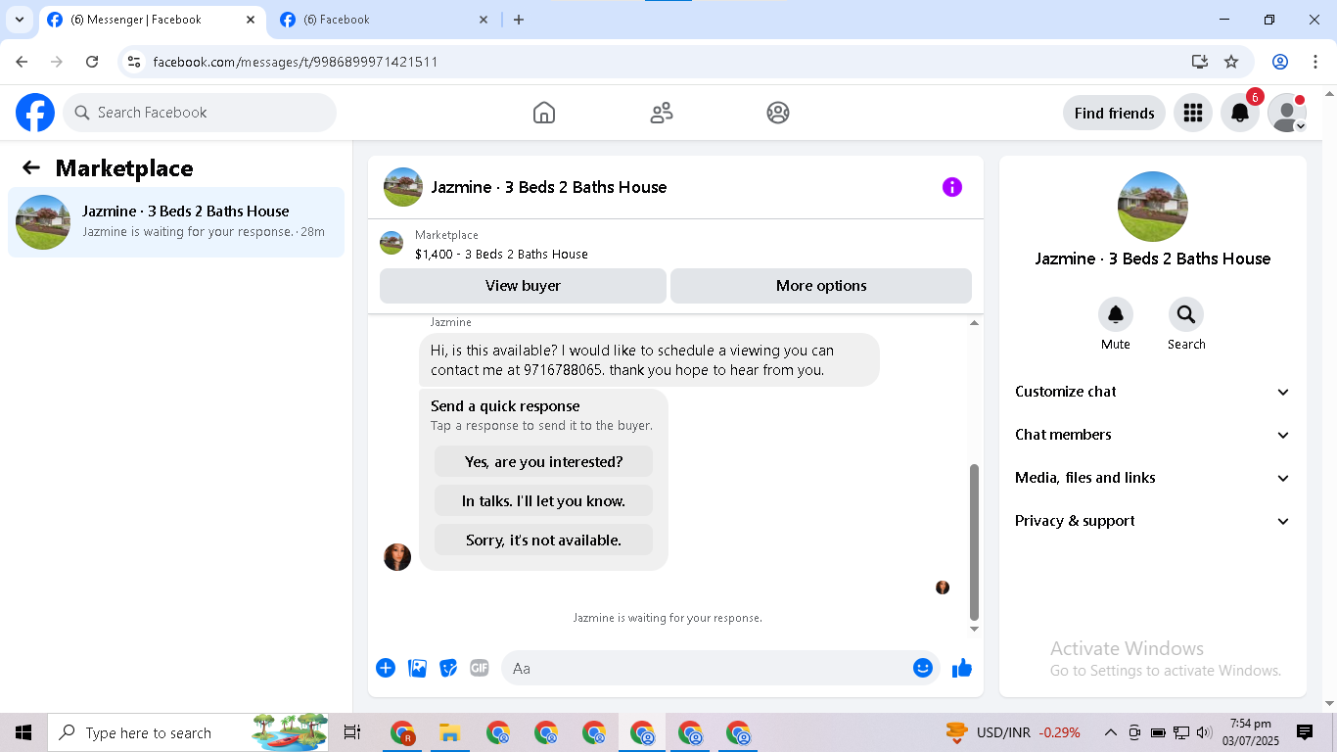Click the browser address bar URL

(x=296, y=62)
